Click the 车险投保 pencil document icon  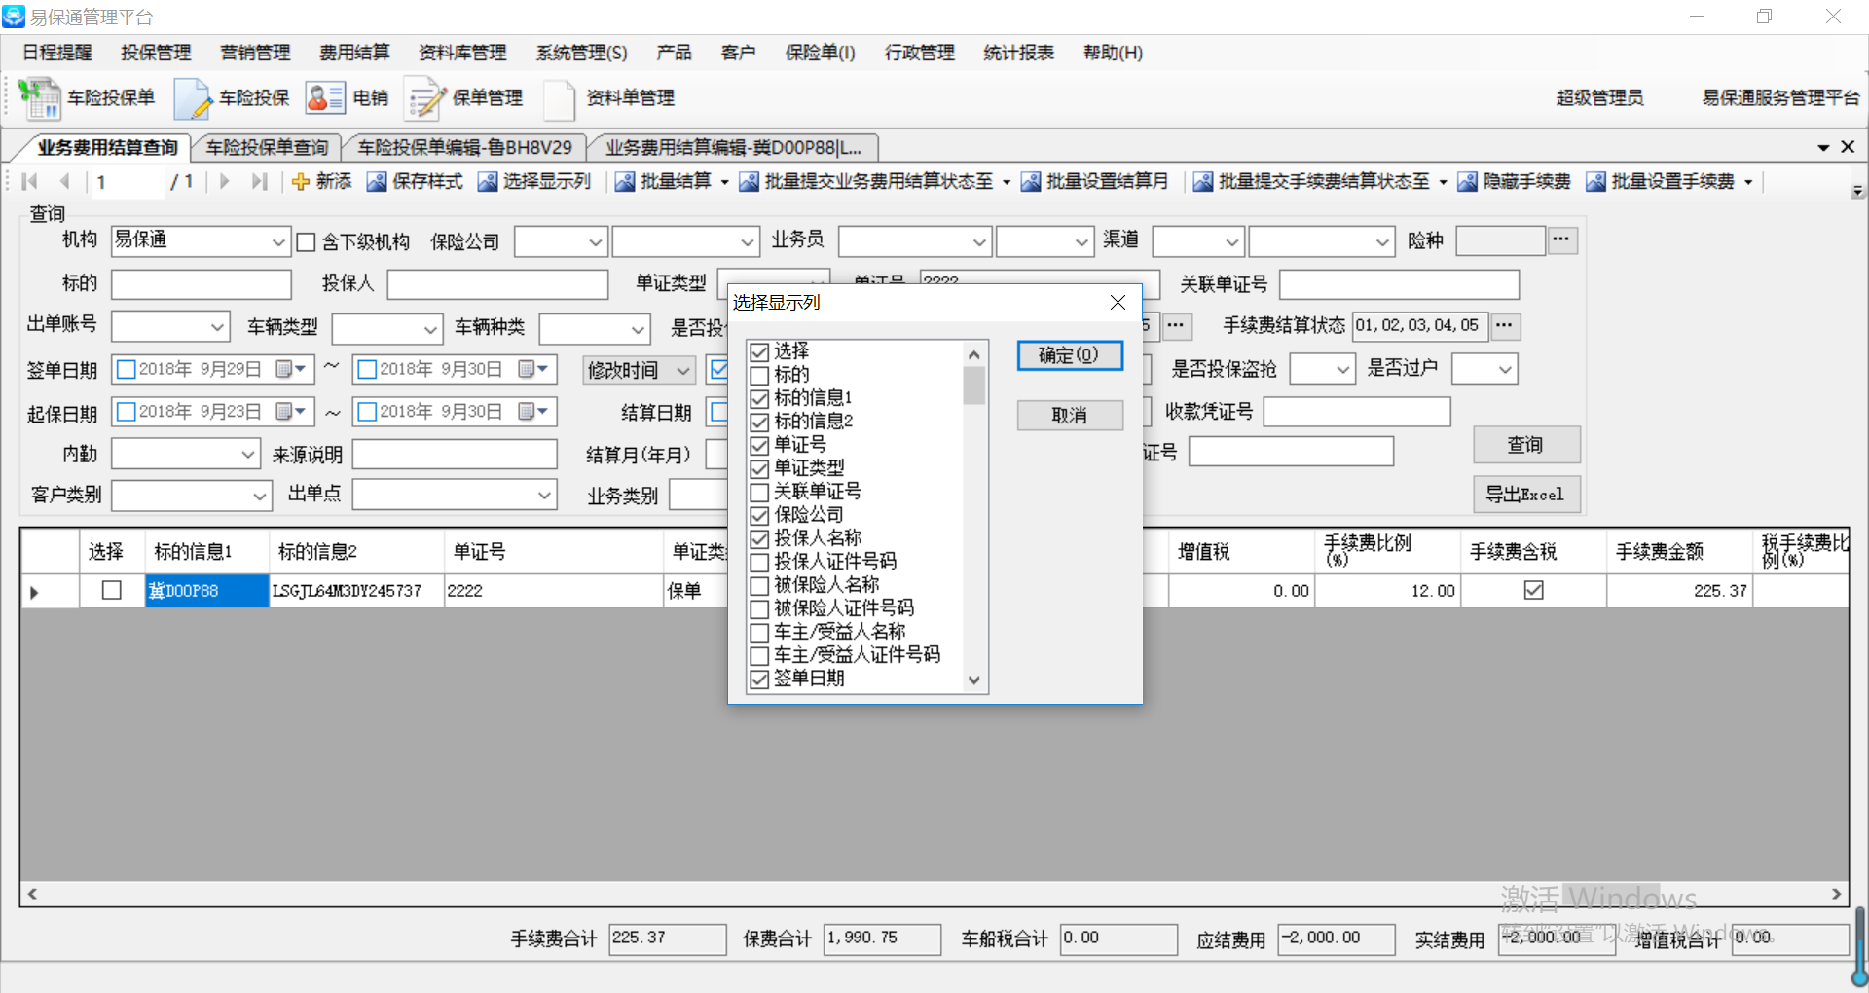tap(192, 98)
